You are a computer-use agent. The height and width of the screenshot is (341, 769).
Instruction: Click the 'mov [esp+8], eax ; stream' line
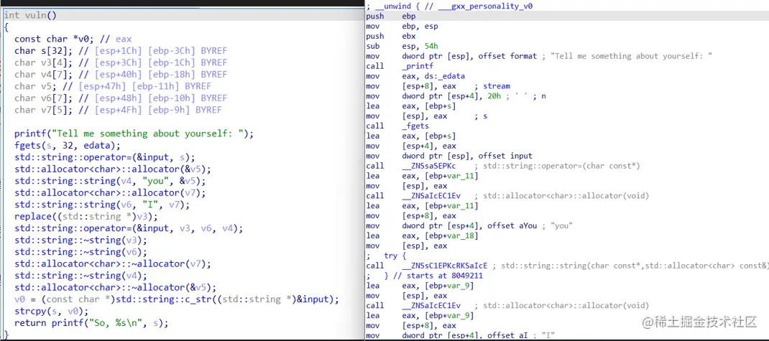coord(438,85)
